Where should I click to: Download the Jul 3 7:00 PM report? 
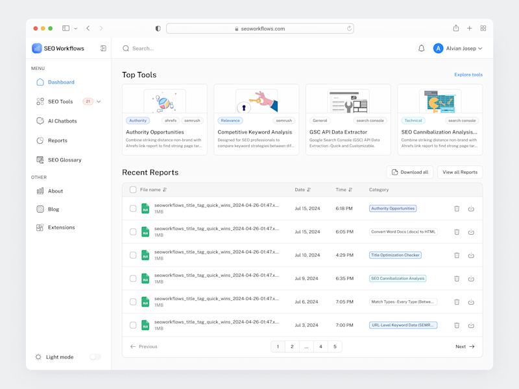(x=471, y=325)
